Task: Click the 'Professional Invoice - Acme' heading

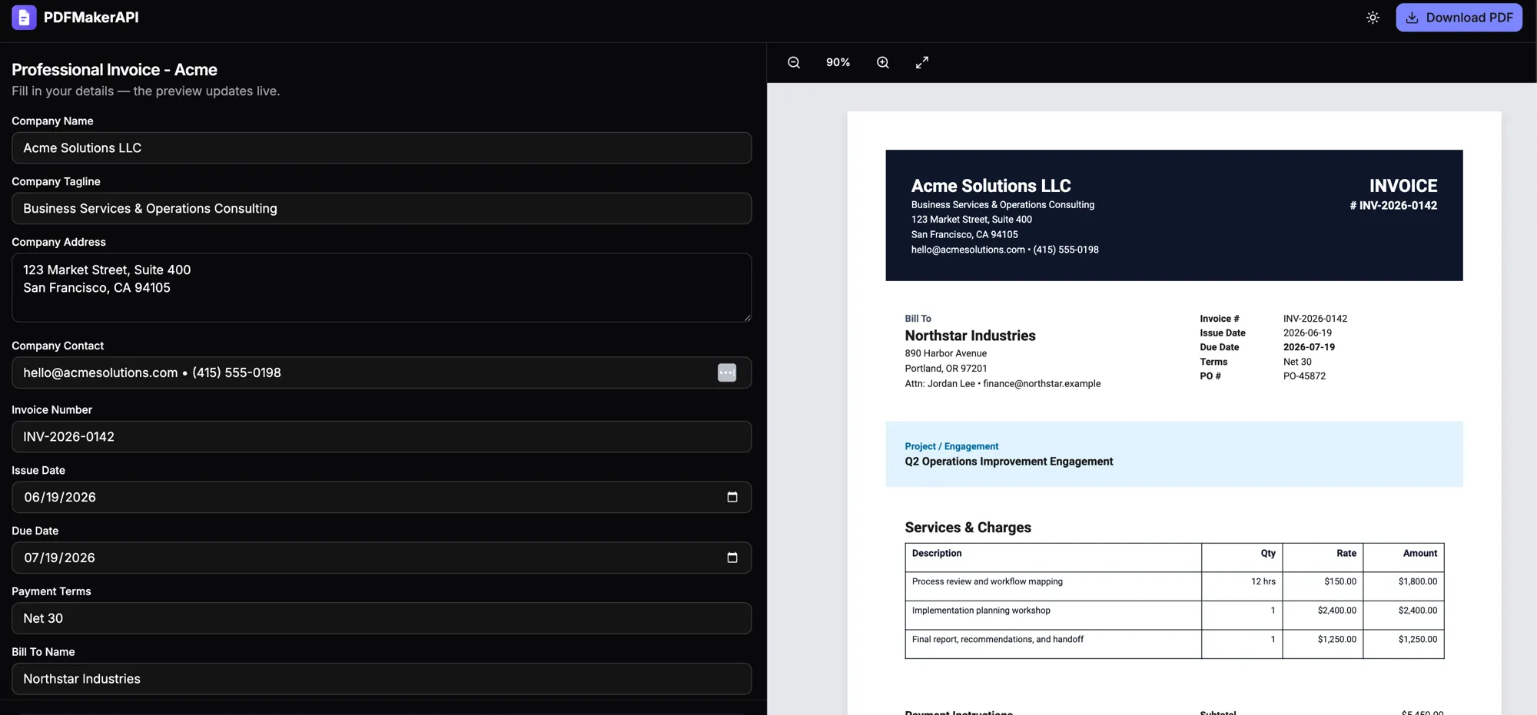Action: coord(115,69)
